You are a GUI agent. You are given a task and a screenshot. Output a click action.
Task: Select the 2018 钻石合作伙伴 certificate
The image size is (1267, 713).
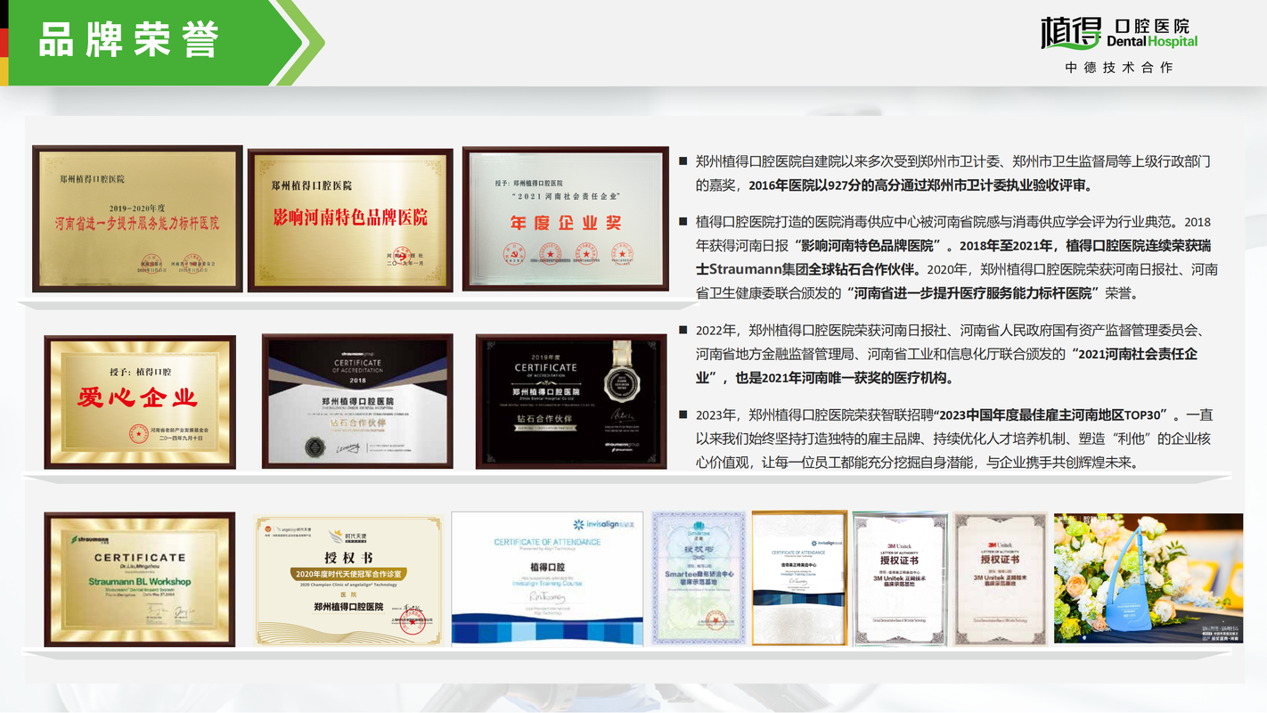tap(357, 401)
